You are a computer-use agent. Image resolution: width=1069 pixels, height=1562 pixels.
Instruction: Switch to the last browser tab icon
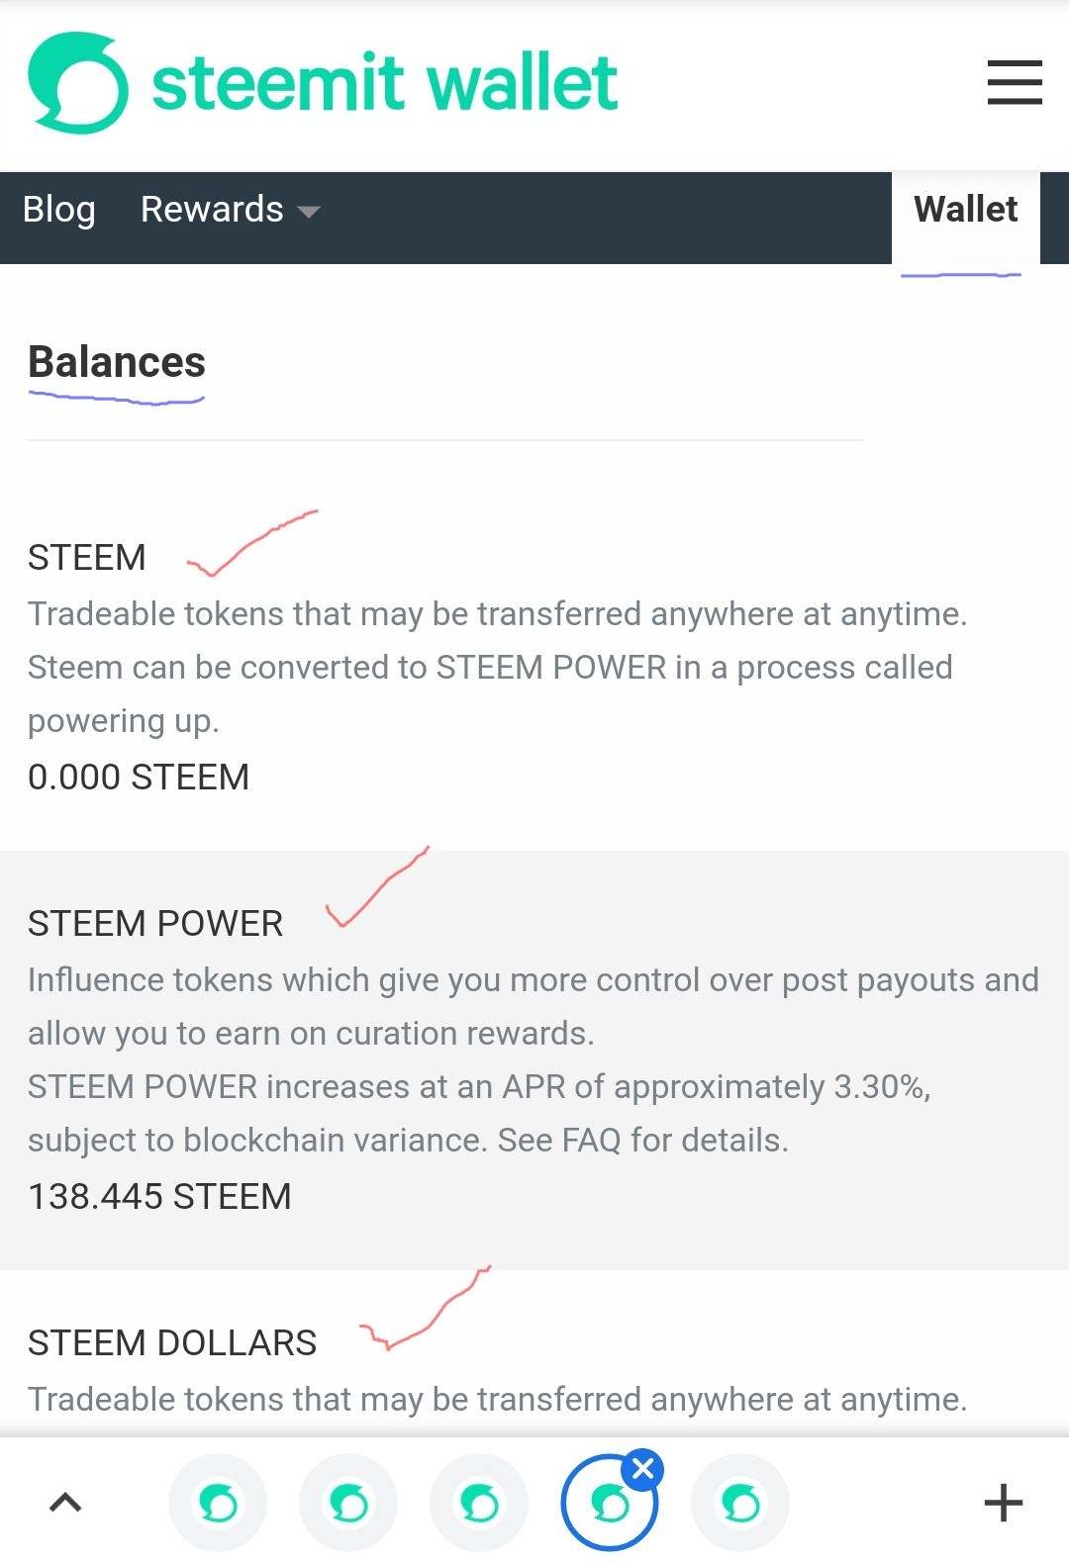click(x=740, y=1504)
